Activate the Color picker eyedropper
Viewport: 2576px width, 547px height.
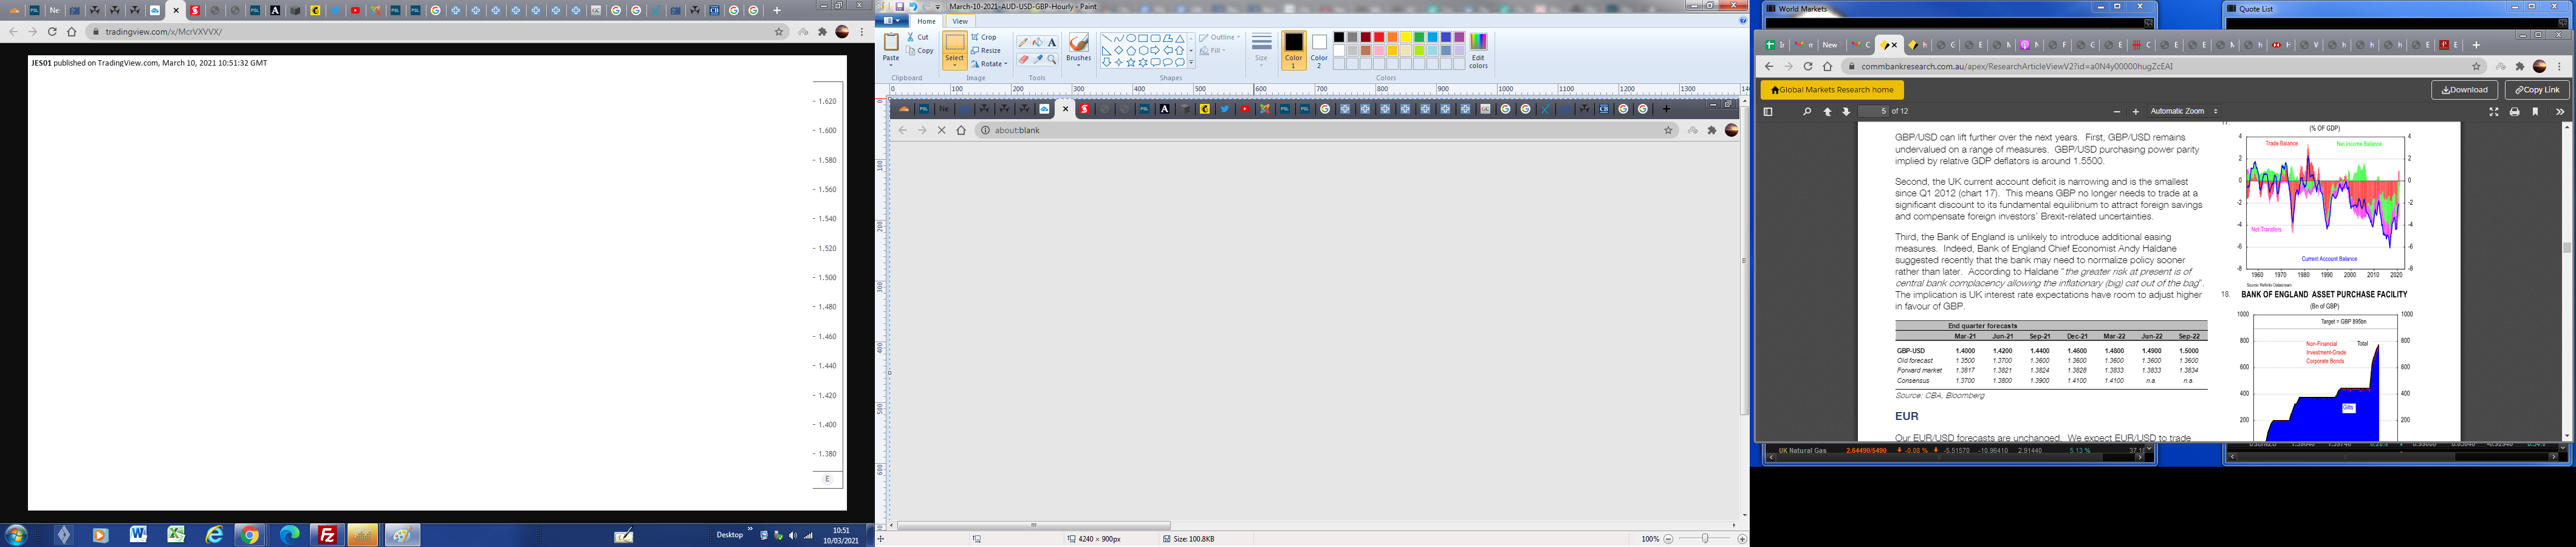click(1037, 60)
